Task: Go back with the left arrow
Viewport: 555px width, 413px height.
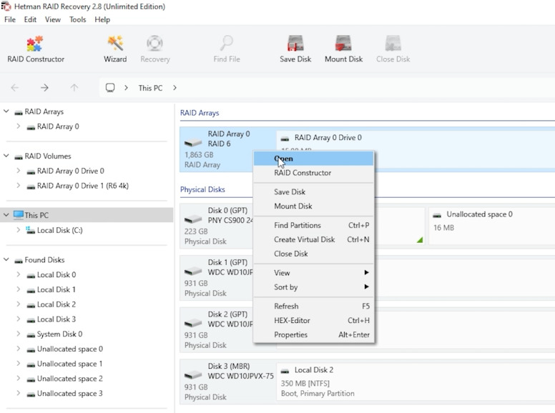Action: [15, 88]
